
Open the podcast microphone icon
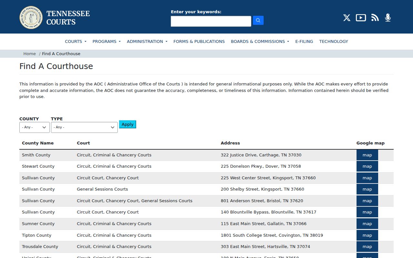pyautogui.click(x=388, y=18)
